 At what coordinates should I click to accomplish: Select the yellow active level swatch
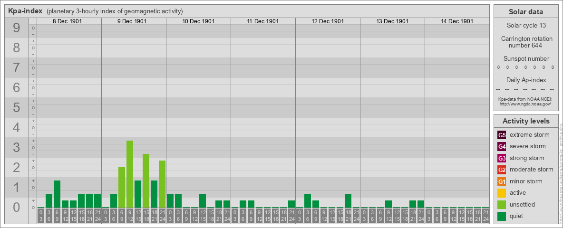tap(502, 193)
